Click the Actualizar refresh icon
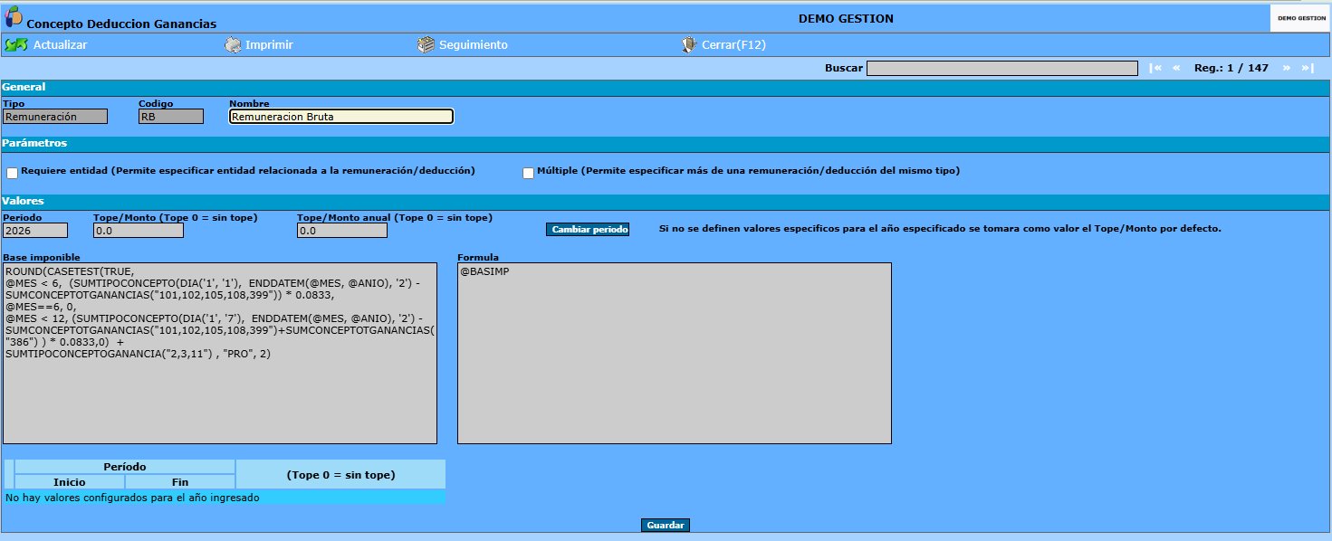Screen dimensions: 1332x541 coord(16,44)
